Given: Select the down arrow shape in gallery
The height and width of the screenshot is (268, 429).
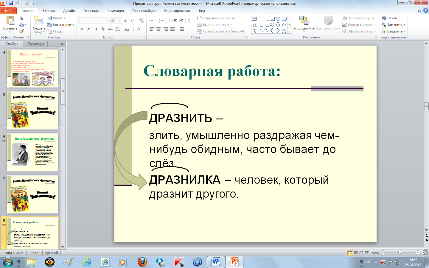Looking at the screenshot, I should (x=278, y=24).
